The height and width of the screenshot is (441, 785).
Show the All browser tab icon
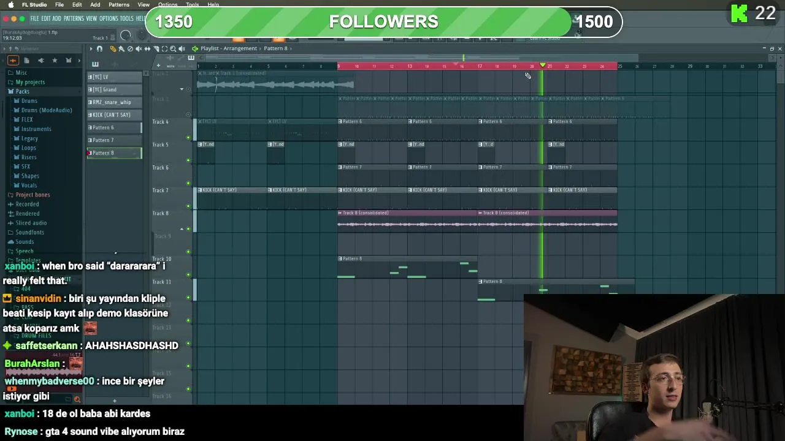tap(13, 60)
